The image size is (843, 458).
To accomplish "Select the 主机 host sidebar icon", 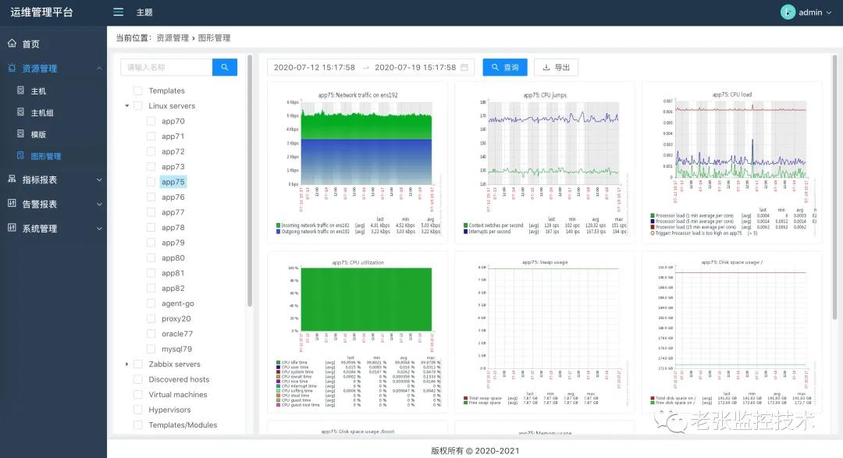I will point(22,90).
